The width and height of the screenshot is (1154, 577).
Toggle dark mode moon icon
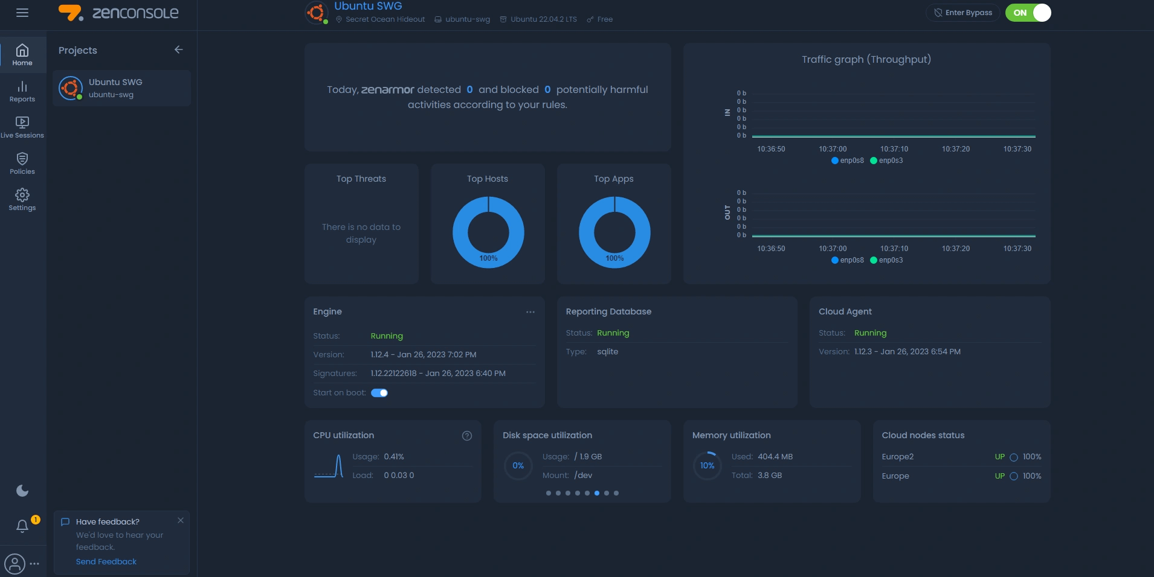point(22,491)
